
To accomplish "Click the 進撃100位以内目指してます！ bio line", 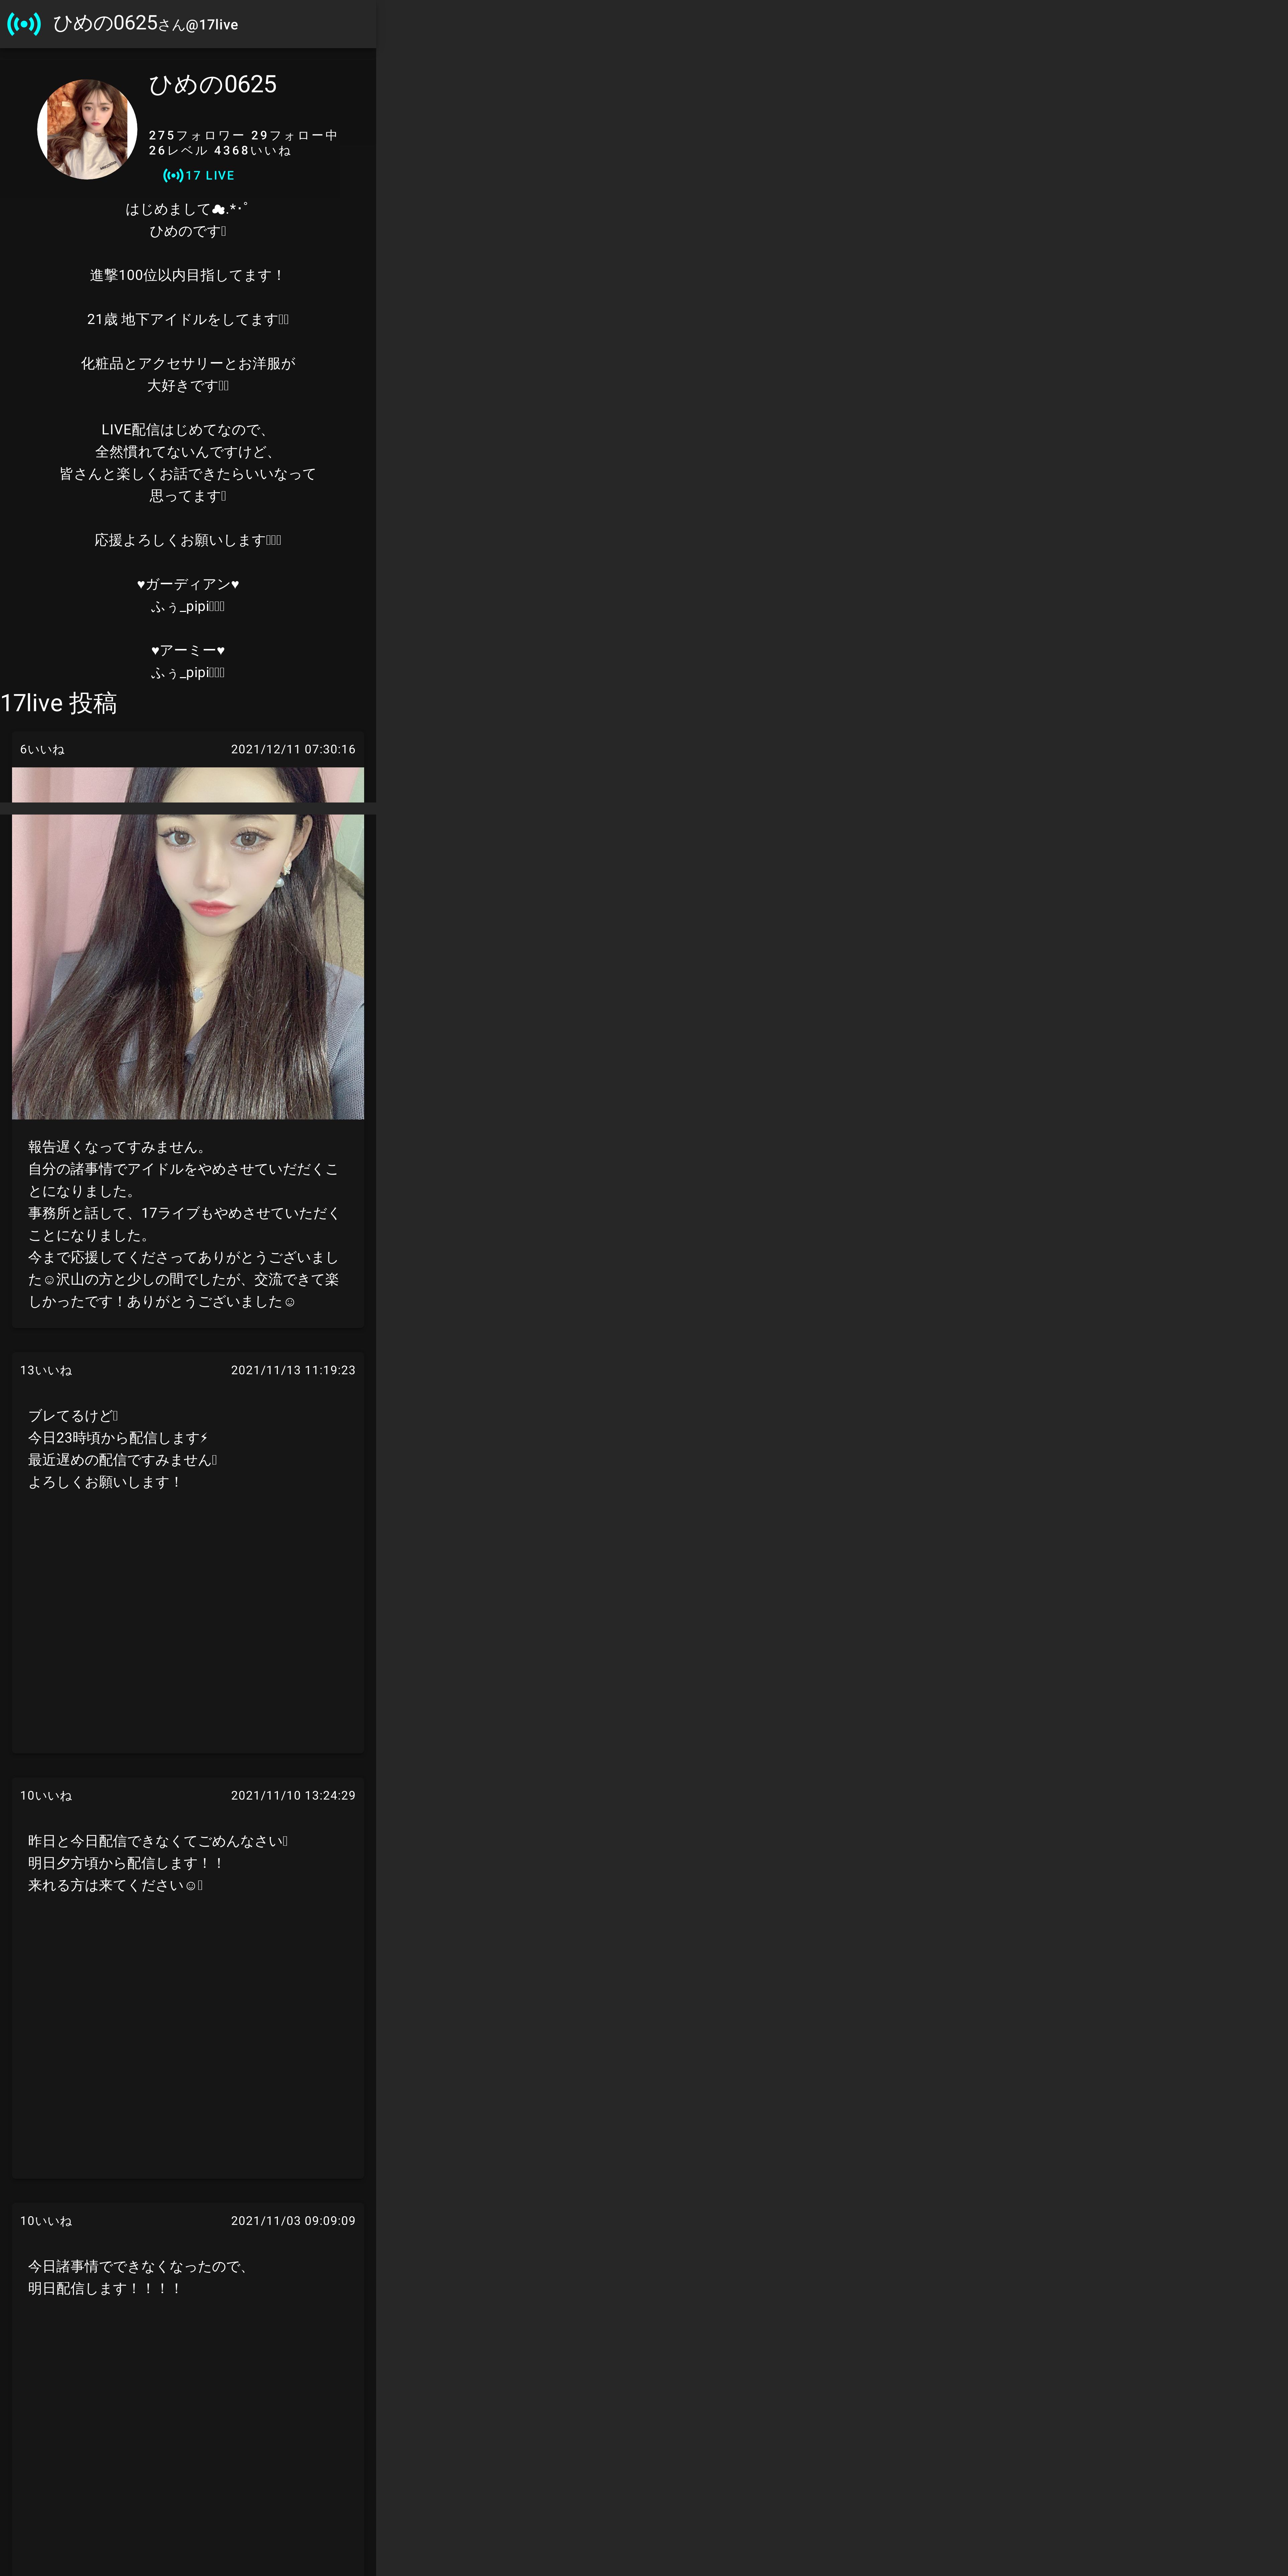I will (188, 275).
